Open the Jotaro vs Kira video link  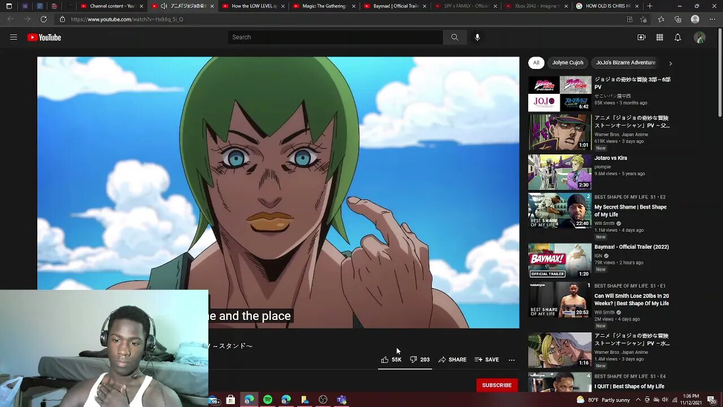click(x=611, y=158)
